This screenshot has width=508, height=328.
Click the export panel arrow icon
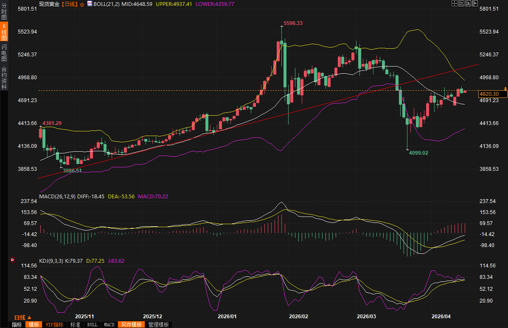point(475,3)
